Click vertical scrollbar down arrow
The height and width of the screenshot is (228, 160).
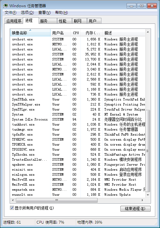coord(148,195)
